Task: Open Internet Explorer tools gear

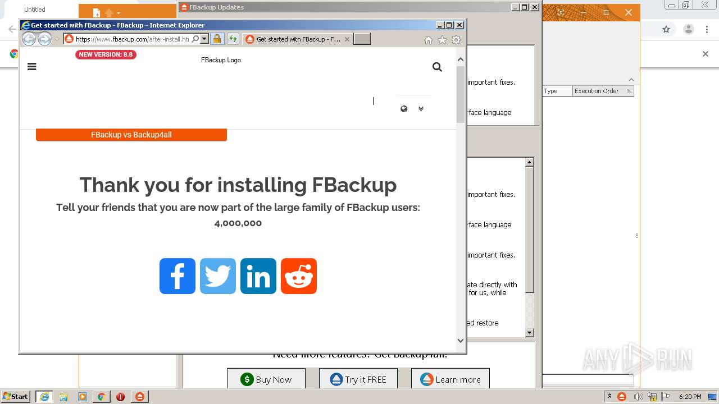Action: point(456,40)
